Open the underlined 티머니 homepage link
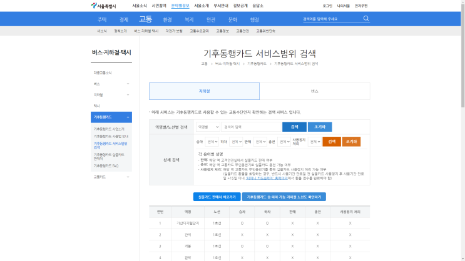This screenshot has width=465, height=261. (x=267, y=178)
